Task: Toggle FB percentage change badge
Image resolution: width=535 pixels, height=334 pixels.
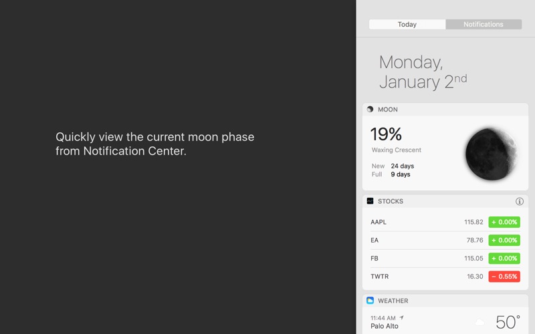Action: click(x=504, y=258)
